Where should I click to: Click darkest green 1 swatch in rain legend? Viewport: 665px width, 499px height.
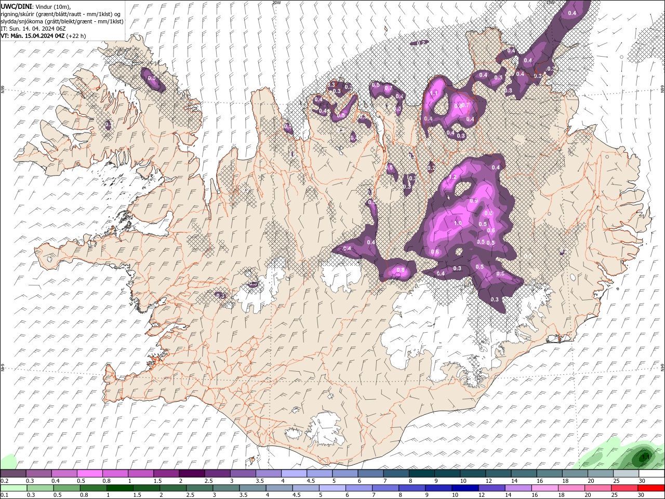[120, 488]
